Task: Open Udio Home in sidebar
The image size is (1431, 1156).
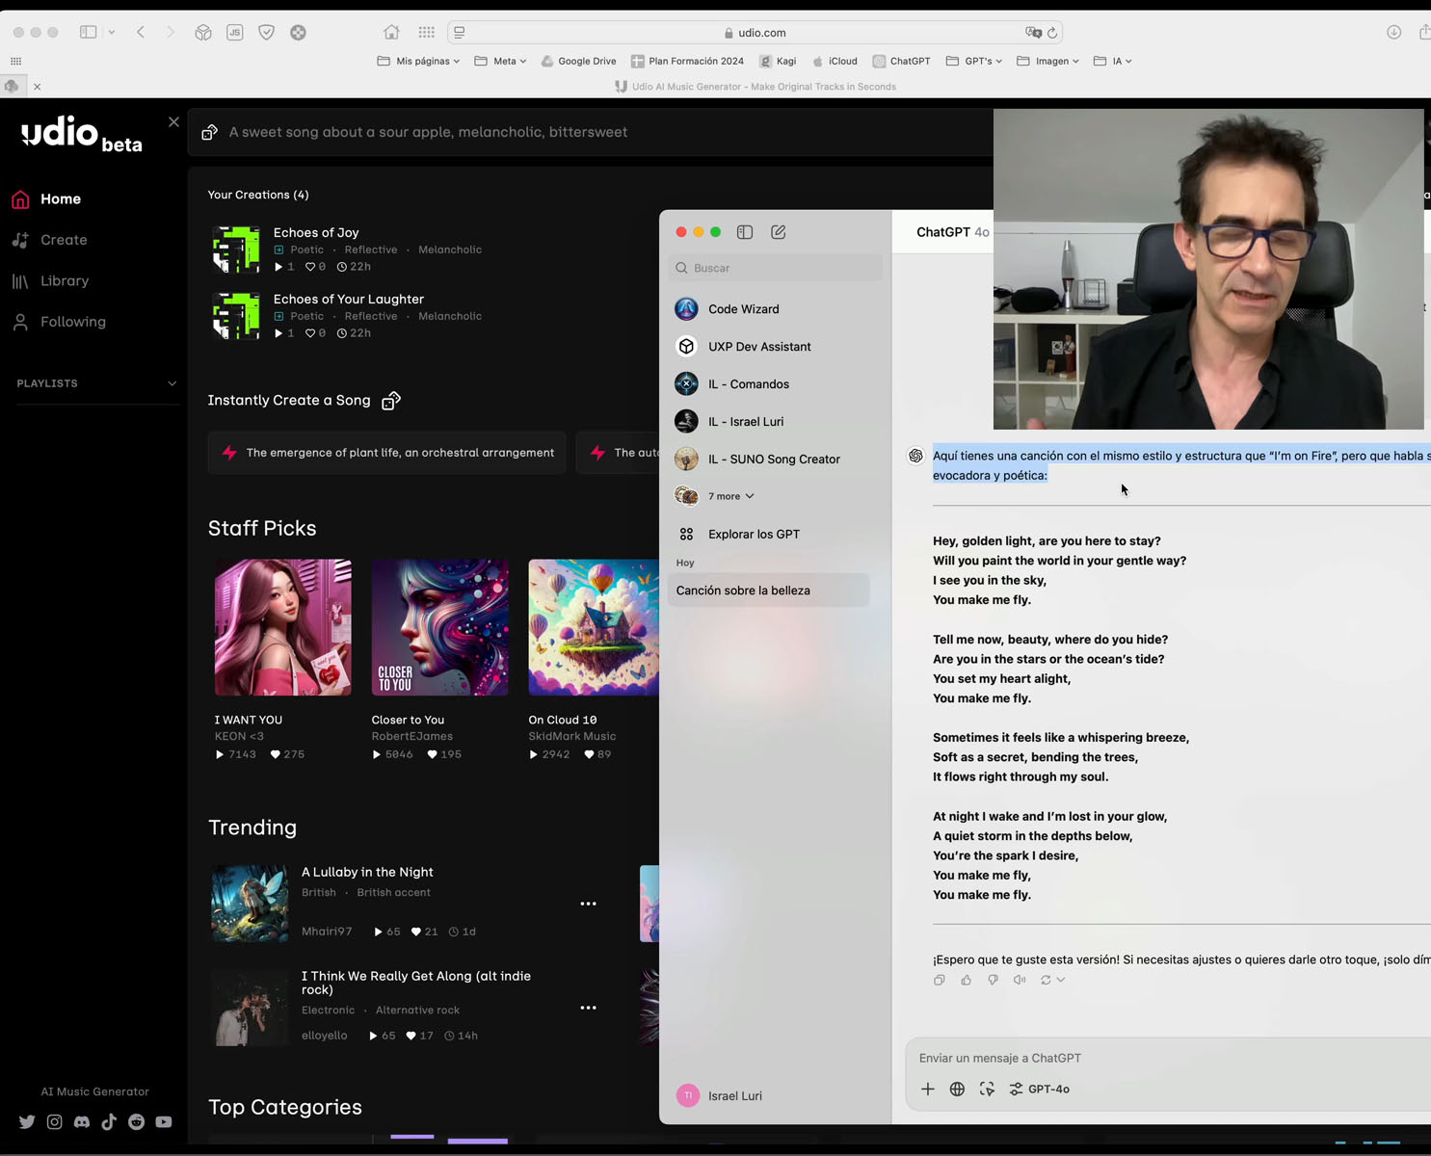Action: point(46,199)
